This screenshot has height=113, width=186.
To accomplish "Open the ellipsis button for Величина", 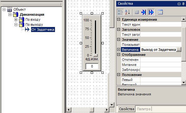I will pyautogui.click(x=179, y=50).
